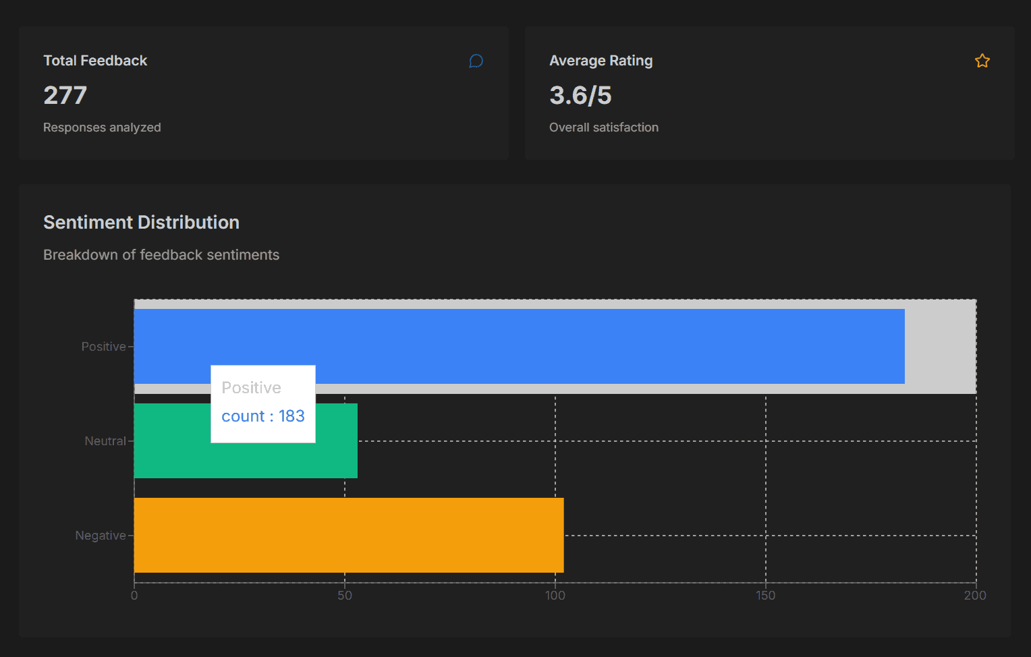Click the Negative axis label
The width and height of the screenshot is (1031, 657).
(101, 536)
